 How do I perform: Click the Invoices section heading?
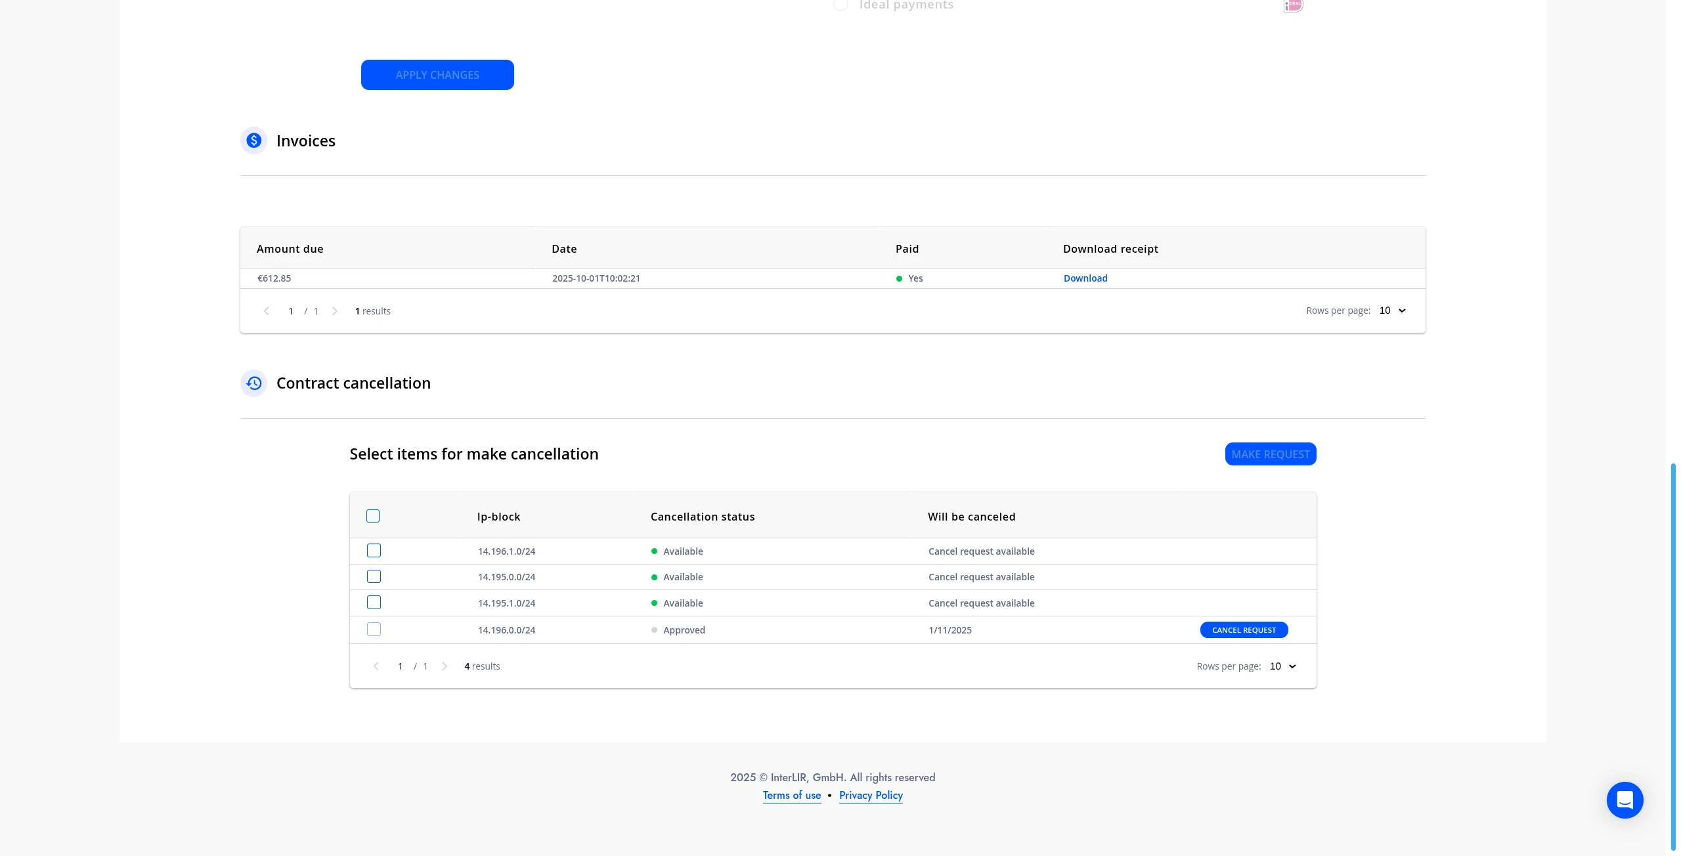tap(306, 140)
